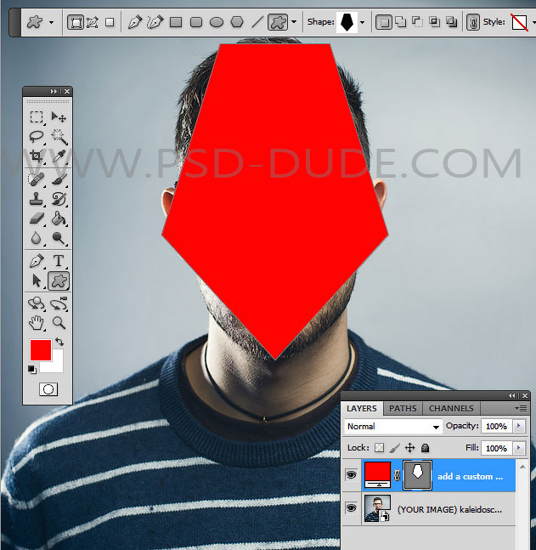Select the Horizontal Type tool
The width and height of the screenshot is (536, 550).
tap(59, 261)
